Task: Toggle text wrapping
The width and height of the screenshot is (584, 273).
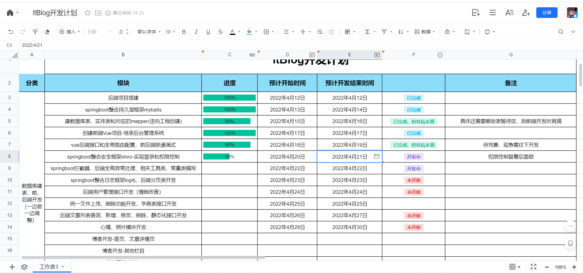Action: pyautogui.click(x=320, y=32)
